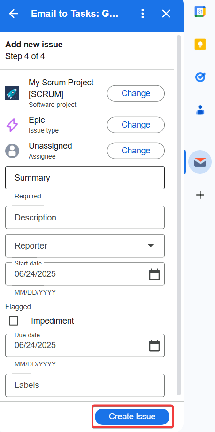
Task: Open Google Keep lightbulb icon
Action: coord(200,45)
